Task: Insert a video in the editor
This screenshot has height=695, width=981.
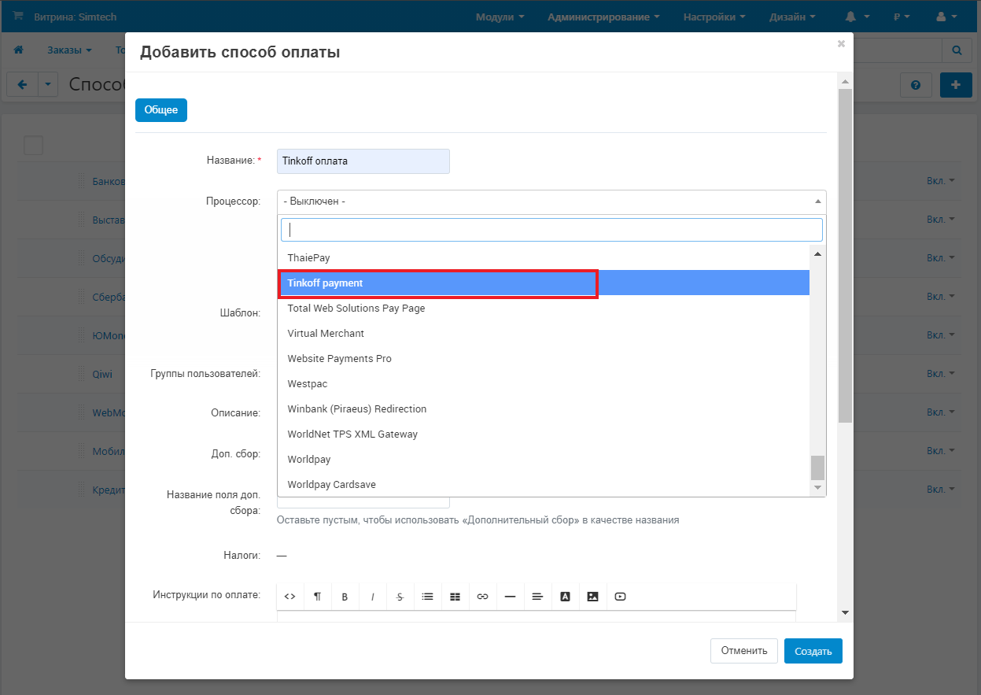Action: point(620,597)
